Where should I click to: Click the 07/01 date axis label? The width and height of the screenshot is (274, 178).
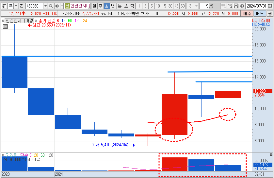coord(259,174)
